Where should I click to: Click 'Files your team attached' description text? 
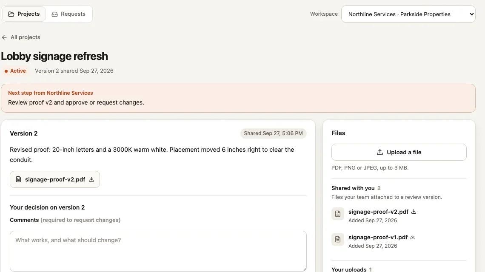(x=387, y=197)
